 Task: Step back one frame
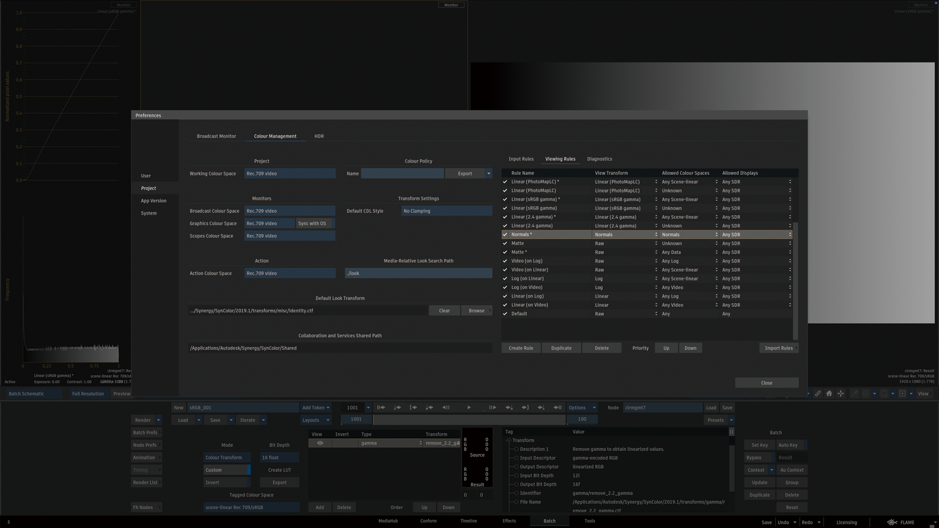point(446,408)
